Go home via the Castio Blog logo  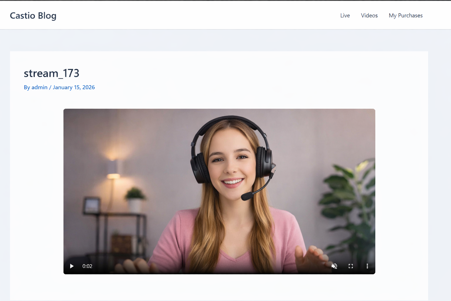click(x=33, y=15)
